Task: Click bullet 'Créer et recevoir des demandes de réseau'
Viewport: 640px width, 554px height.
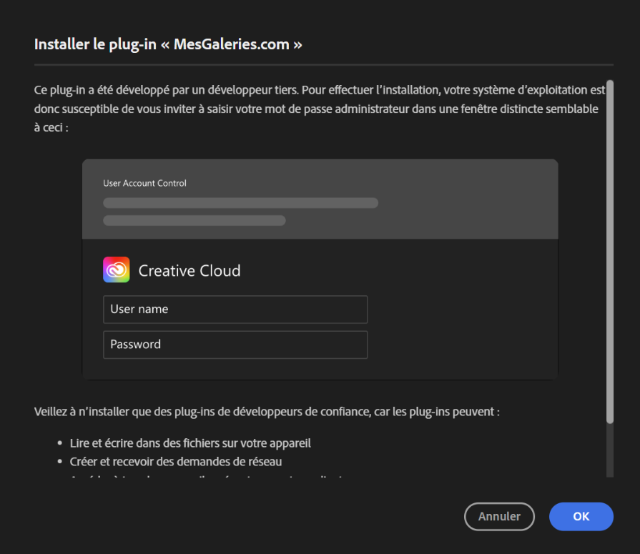Action: click(x=175, y=461)
